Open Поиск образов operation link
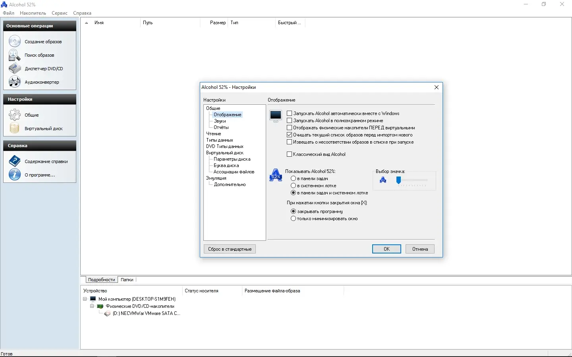 tap(39, 55)
